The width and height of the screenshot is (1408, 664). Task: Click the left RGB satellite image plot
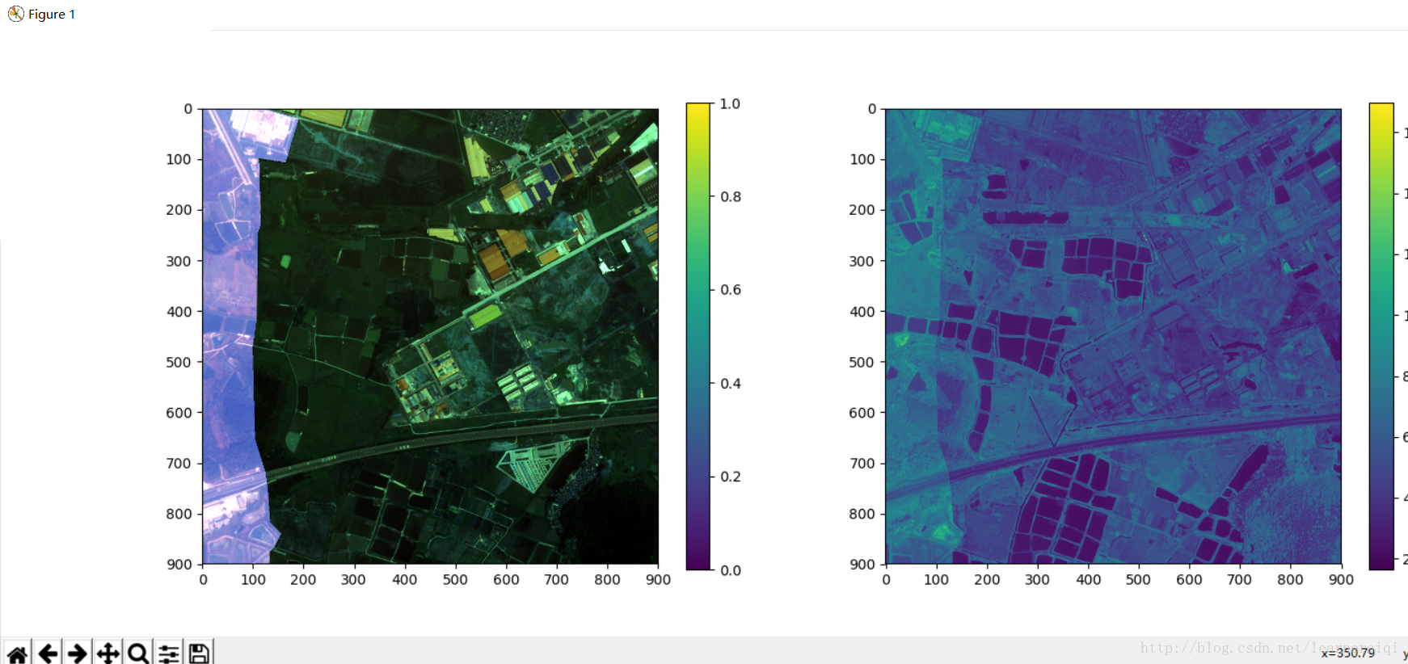point(430,336)
